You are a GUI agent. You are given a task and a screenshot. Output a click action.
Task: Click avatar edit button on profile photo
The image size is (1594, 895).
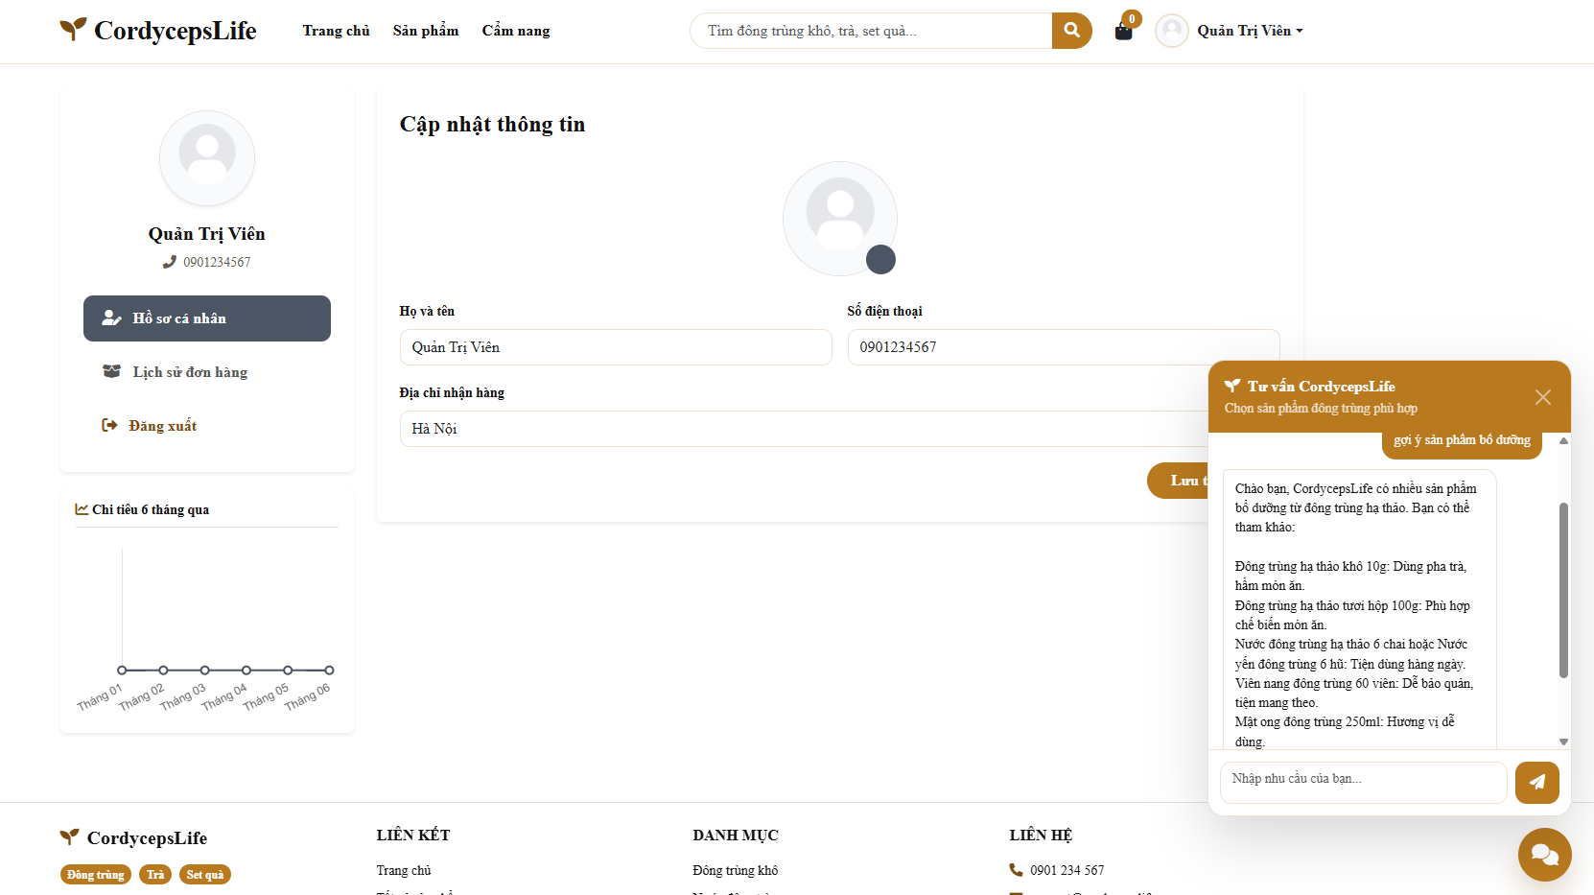pyautogui.click(x=880, y=259)
